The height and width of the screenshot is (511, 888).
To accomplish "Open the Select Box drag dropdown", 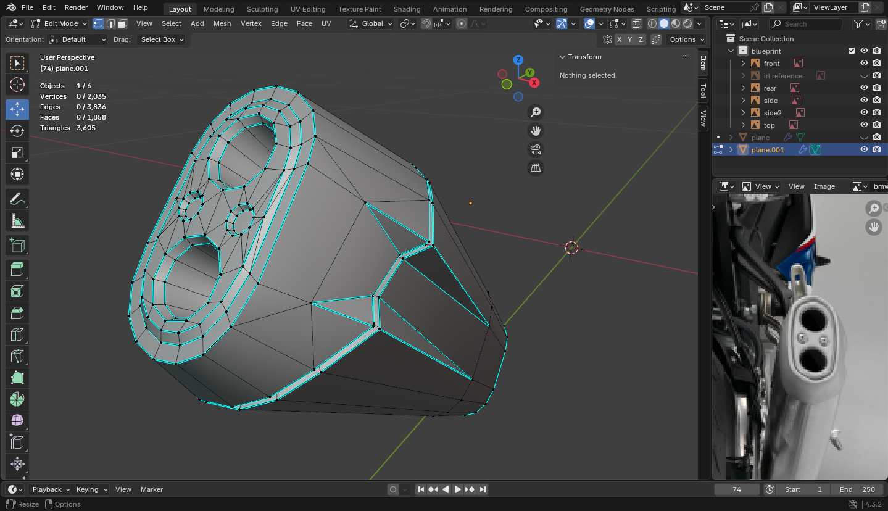I will (162, 39).
